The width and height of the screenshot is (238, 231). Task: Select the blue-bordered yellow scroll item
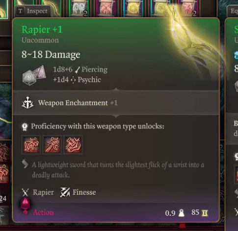133,8
